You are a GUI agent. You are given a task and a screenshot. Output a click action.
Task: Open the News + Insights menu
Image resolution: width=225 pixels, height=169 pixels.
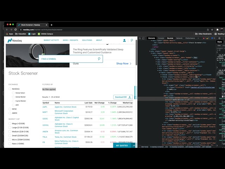70,40
